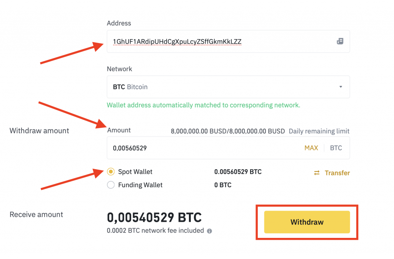Click the BTC unit in Amount field
This screenshot has width=394, height=259.
click(336, 148)
